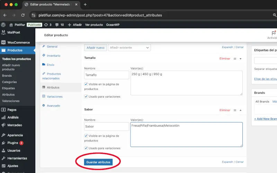Click the browser forward arrow
Viewport: 277px width, 173px height.
pyautogui.click(x=14, y=15)
